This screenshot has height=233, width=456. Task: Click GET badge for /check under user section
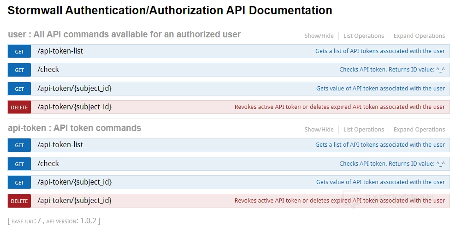pyautogui.click(x=19, y=70)
